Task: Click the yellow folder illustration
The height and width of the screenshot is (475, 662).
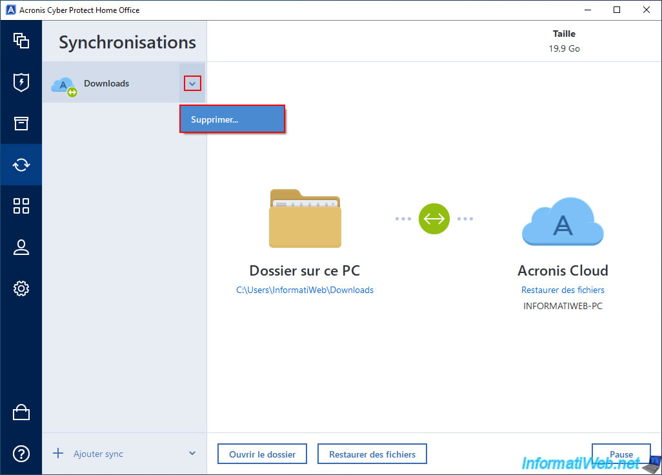Action: [x=305, y=219]
